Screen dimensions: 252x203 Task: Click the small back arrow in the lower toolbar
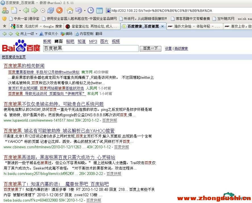click(5, 34)
